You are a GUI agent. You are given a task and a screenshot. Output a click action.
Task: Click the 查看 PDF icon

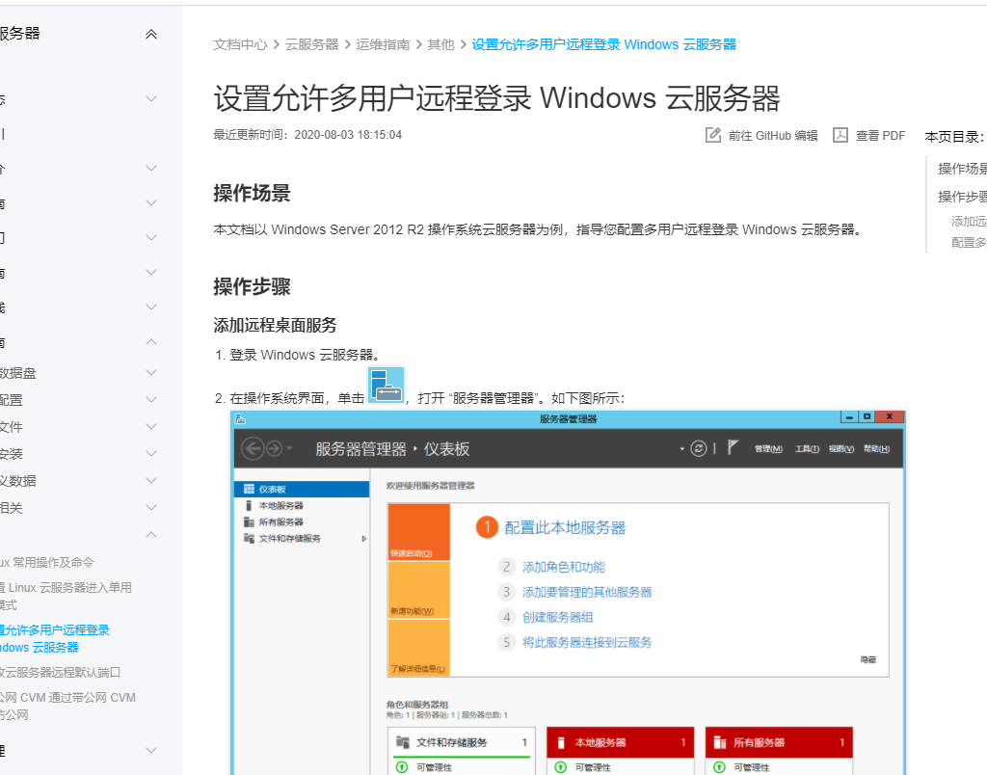coord(838,135)
